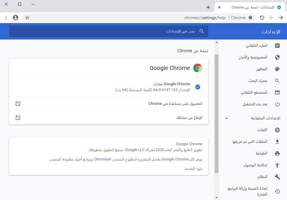The image size is (287, 200).
Task: Focus the بحث في الإعدادات search field
Action: tap(109, 31)
